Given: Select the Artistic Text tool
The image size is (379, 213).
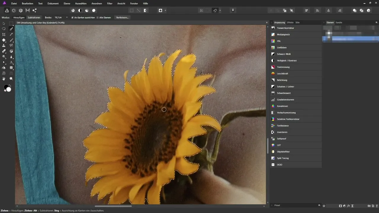Looking at the screenshot, I should click(11, 62).
